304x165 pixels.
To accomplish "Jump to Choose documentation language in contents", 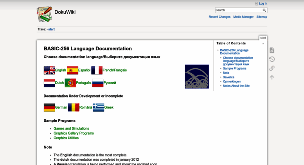I will 238,61.
